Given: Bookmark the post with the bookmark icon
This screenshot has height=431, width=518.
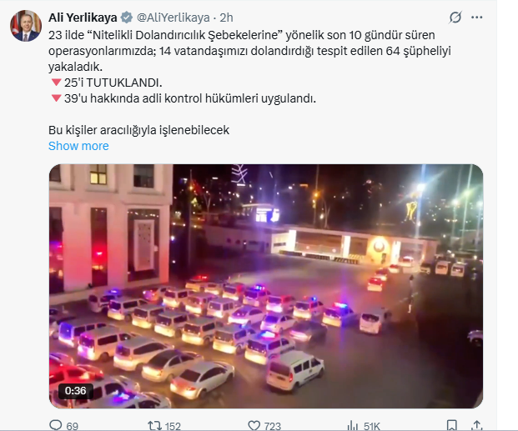Looking at the screenshot, I should [x=452, y=425].
